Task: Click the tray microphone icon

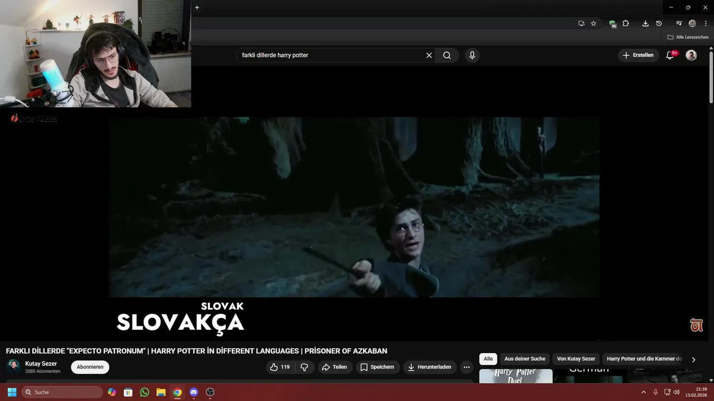Action: [x=655, y=392]
